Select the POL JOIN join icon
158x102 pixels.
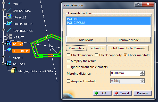[x=9, y=63]
